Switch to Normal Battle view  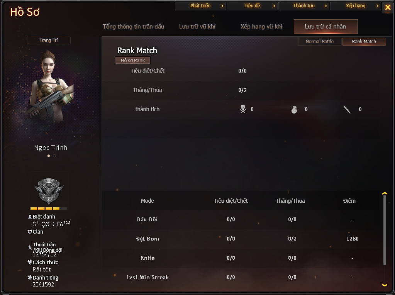click(x=320, y=42)
